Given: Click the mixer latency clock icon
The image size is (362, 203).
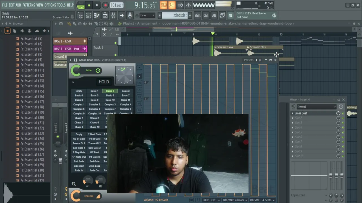Looking at the screenshot, I should 341,107.
